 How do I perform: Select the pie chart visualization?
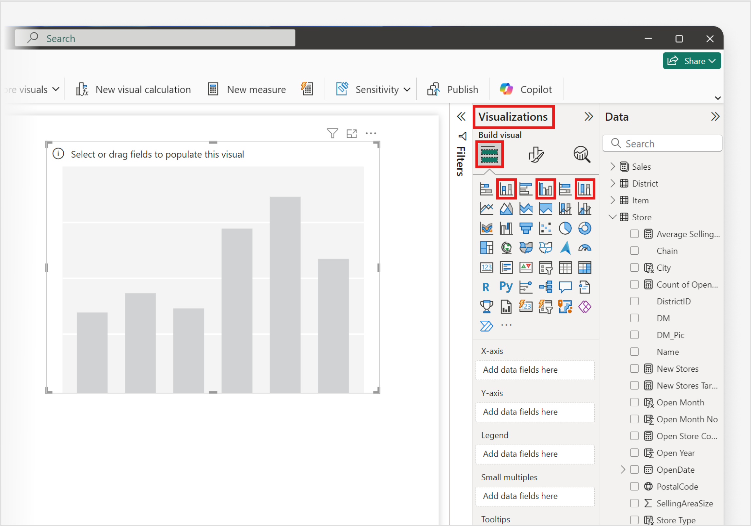565,228
